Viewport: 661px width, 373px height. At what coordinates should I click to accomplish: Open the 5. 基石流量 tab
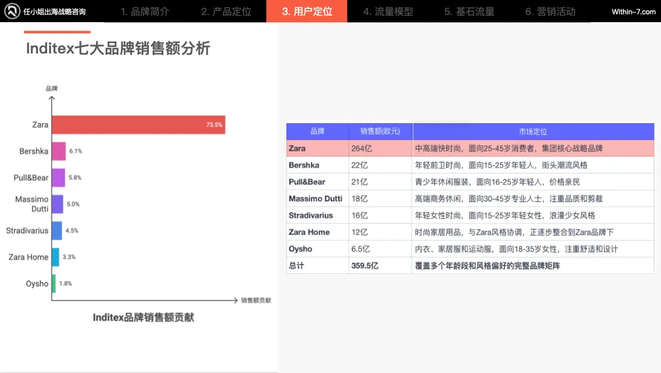[469, 11]
